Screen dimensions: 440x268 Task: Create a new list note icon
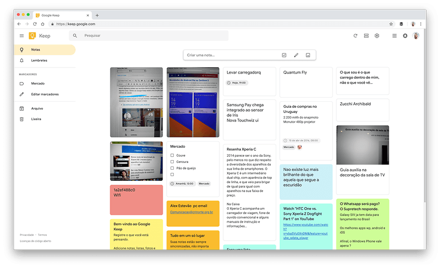[284, 55]
